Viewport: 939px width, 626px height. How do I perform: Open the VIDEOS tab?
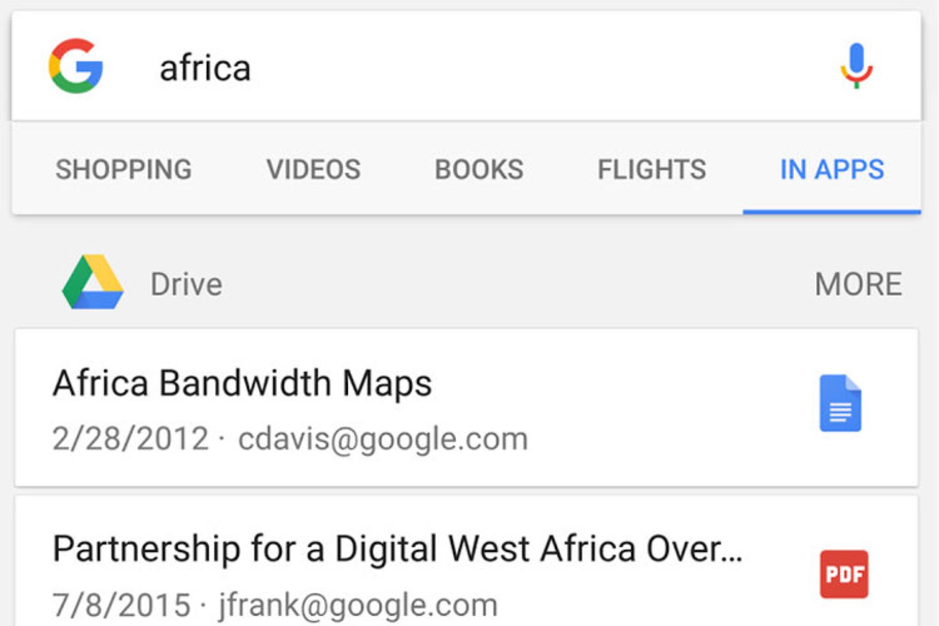coord(313,170)
